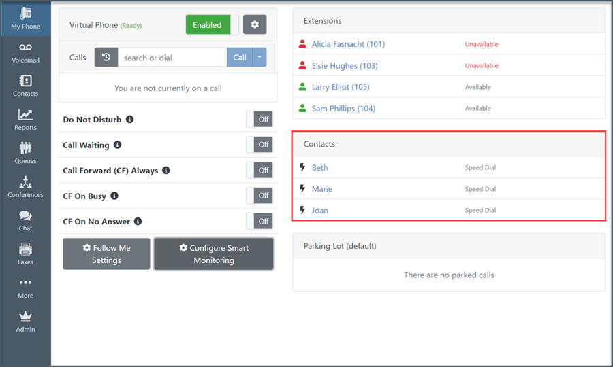Open the Faxes section
This screenshot has width=613, height=367.
point(25,254)
